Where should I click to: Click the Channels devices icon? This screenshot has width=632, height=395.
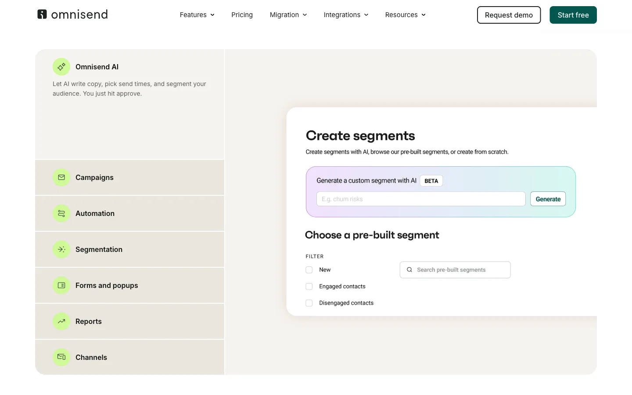[61, 357]
